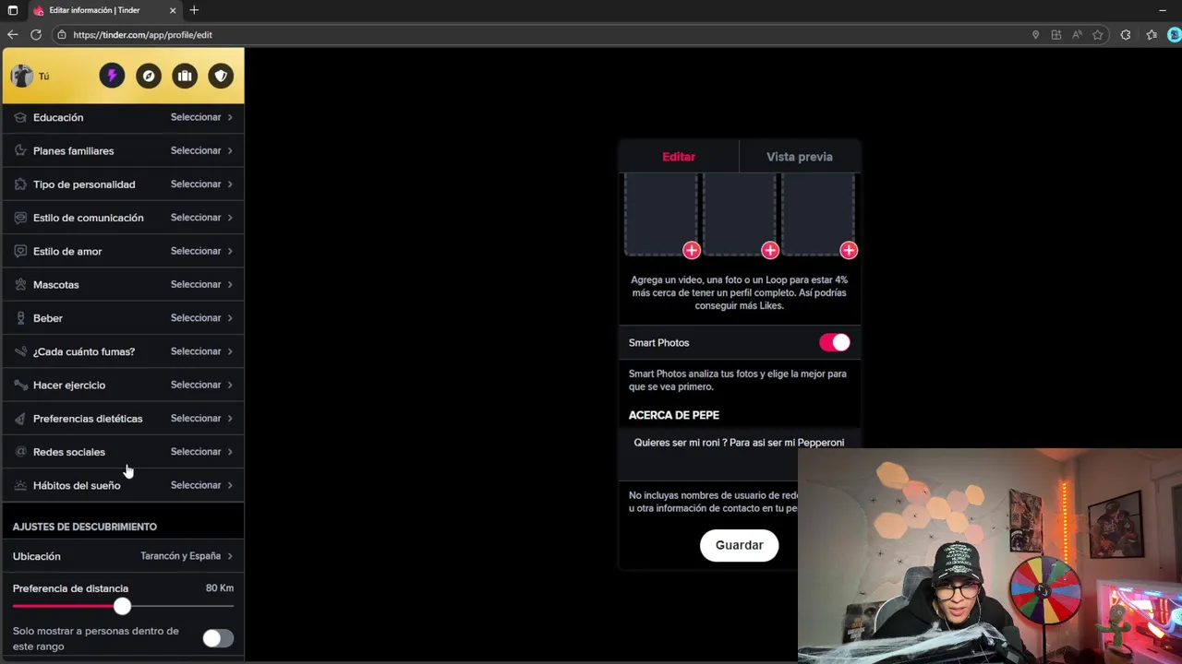Open browser profile avatar
Image resolution: width=1182 pixels, height=664 pixels.
1175,35
